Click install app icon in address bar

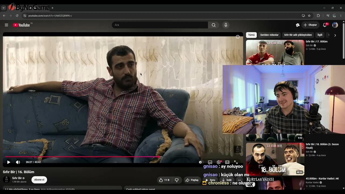303,16
